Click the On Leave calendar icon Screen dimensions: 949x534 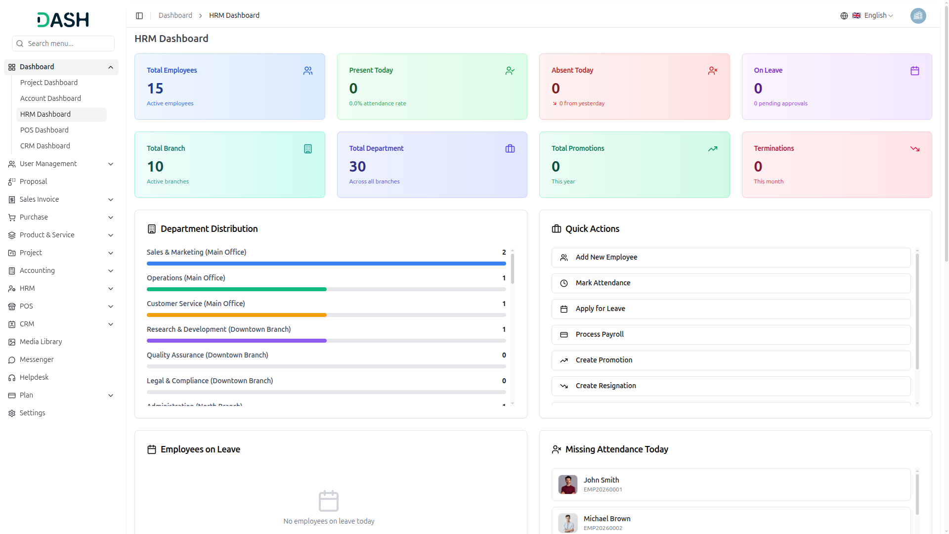click(914, 71)
